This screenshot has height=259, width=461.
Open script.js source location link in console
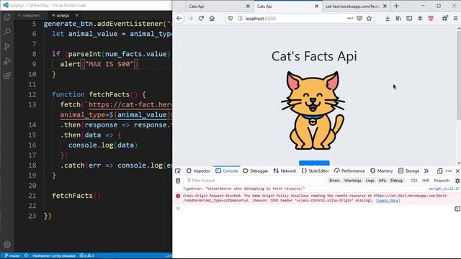444,188
